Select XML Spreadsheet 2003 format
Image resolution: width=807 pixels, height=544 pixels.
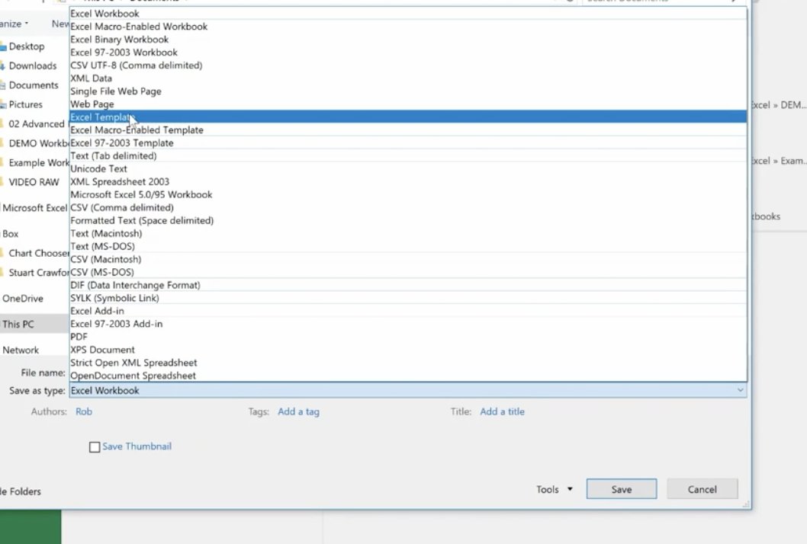click(408, 181)
